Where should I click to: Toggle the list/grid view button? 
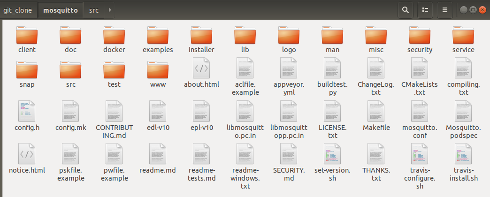click(x=425, y=10)
